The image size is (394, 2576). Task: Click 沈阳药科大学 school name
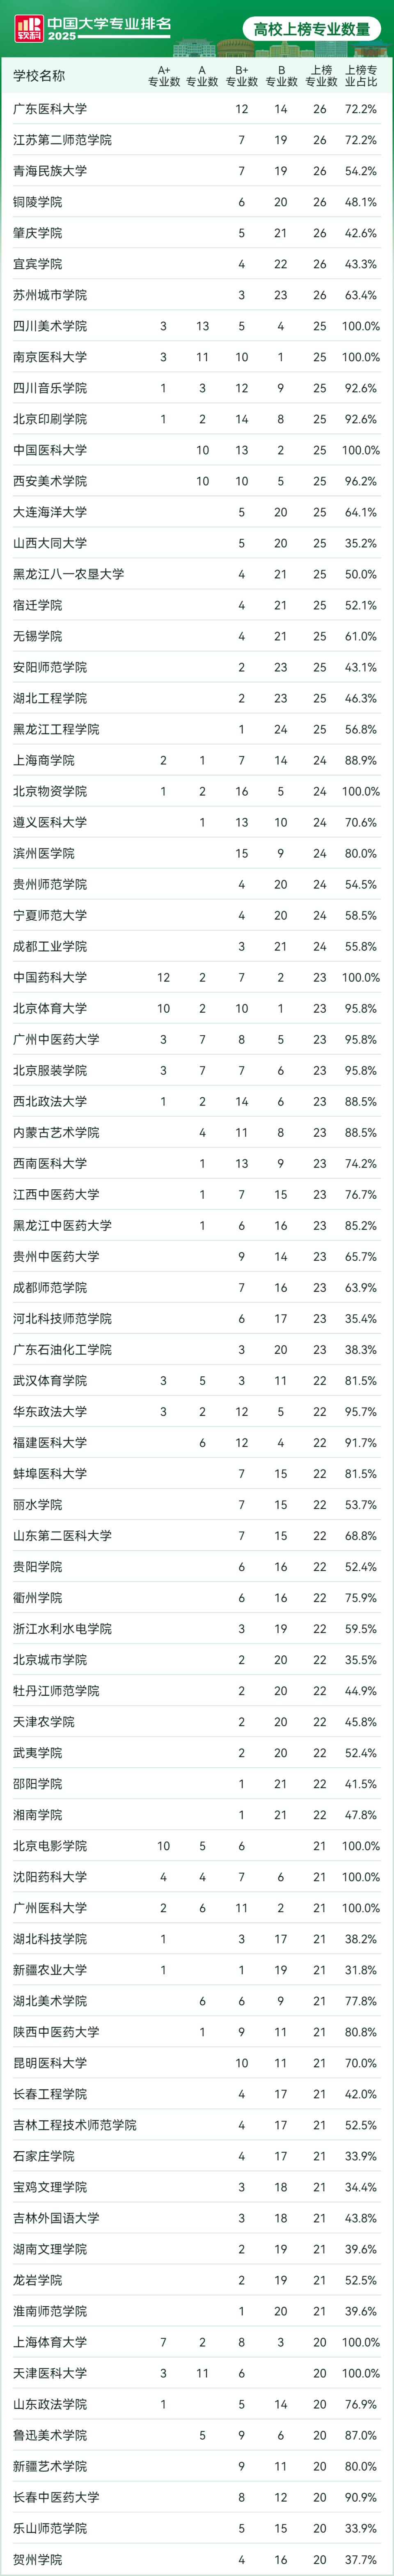50,1877
